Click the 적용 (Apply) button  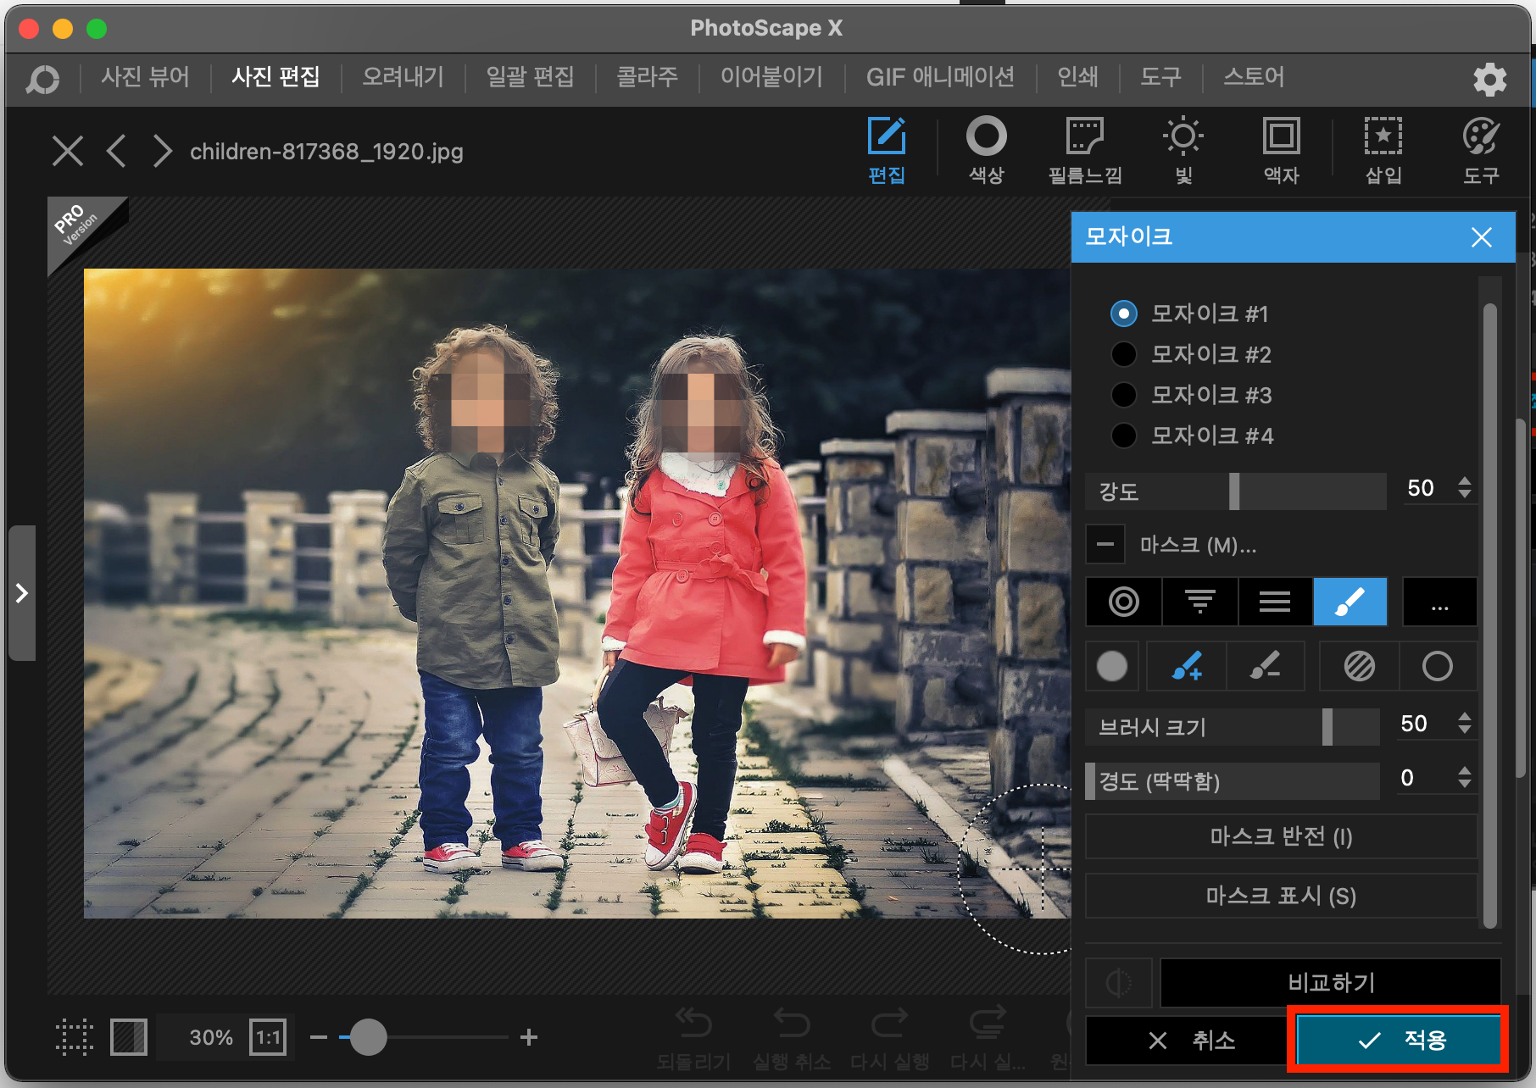point(1399,1040)
